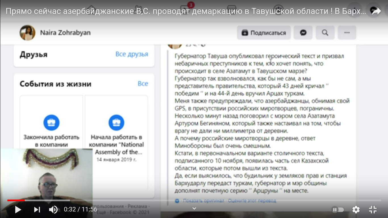Click the 0:32 / 11:56 time display

click(80, 210)
